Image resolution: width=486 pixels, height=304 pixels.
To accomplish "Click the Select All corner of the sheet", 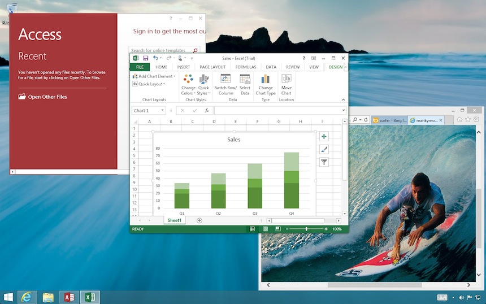I will tap(135, 121).
